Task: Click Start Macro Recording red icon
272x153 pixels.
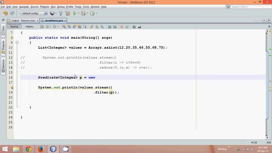Action: click(x=122, y=27)
